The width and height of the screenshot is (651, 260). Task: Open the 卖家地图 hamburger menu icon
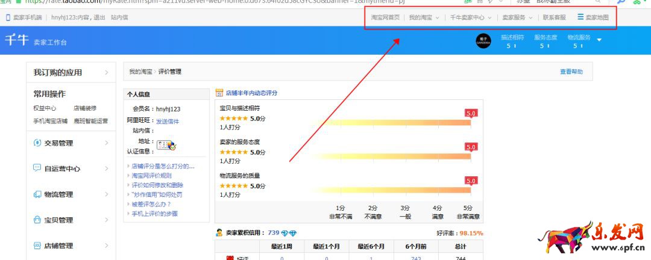[x=580, y=17]
